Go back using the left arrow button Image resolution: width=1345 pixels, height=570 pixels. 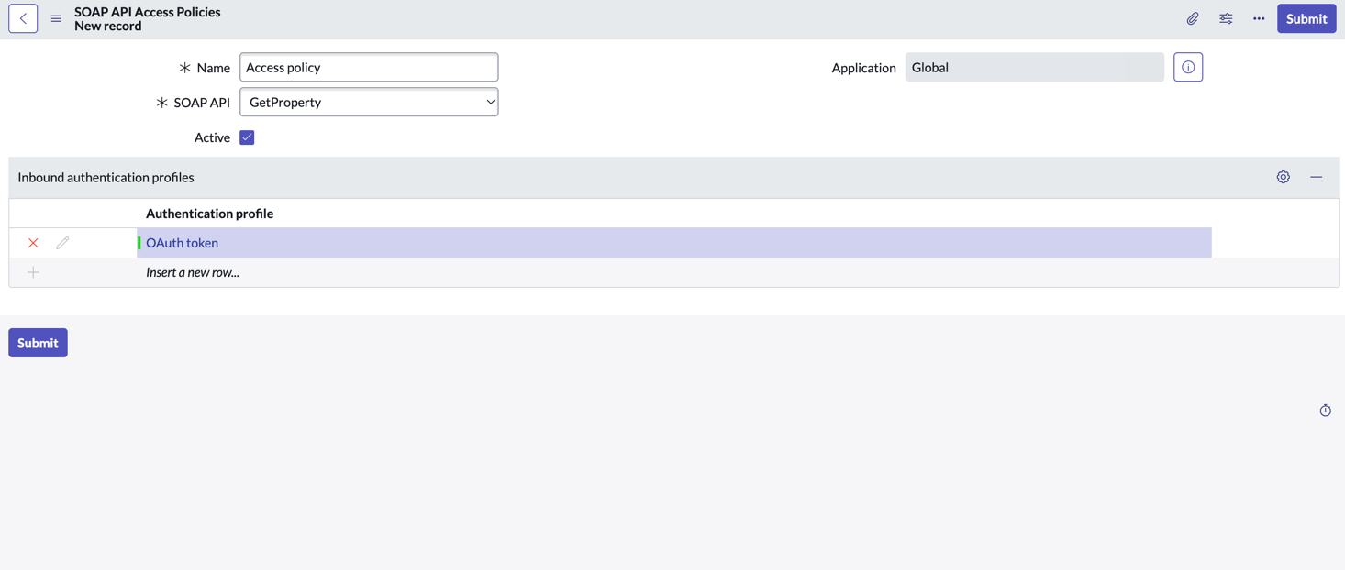[23, 18]
